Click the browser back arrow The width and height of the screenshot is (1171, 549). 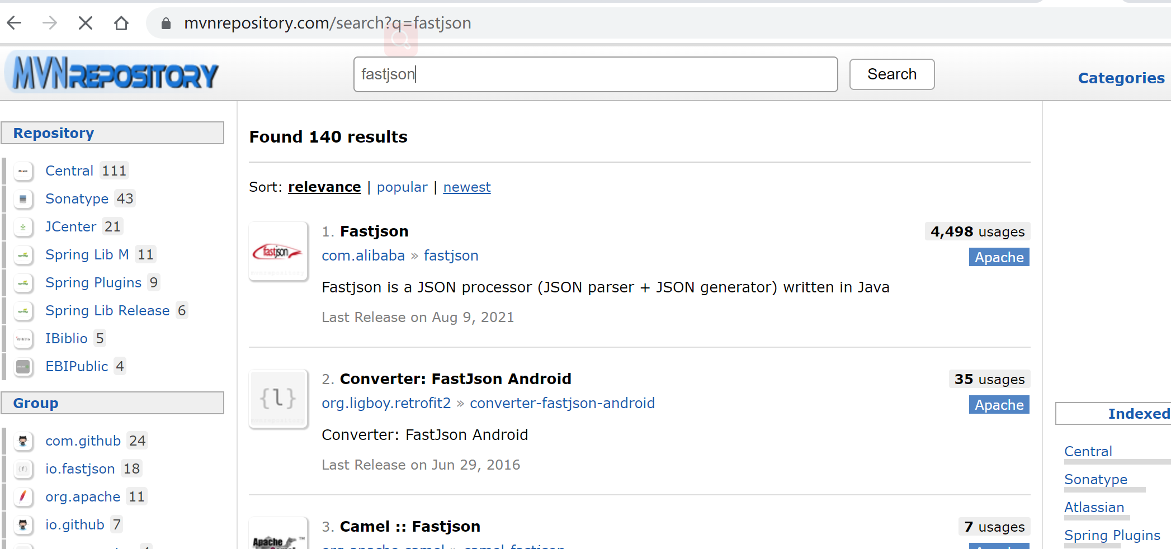click(15, 23)
